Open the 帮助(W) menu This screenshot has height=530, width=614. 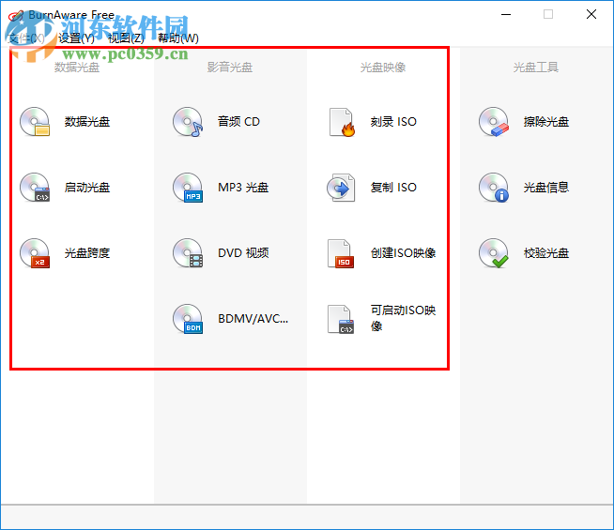pos(178,38)
